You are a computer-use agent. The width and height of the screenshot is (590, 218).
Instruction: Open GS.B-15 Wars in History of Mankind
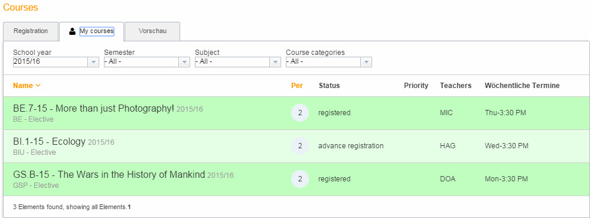click(x=109, y=175)
